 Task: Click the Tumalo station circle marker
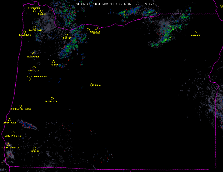pos(91,85)
